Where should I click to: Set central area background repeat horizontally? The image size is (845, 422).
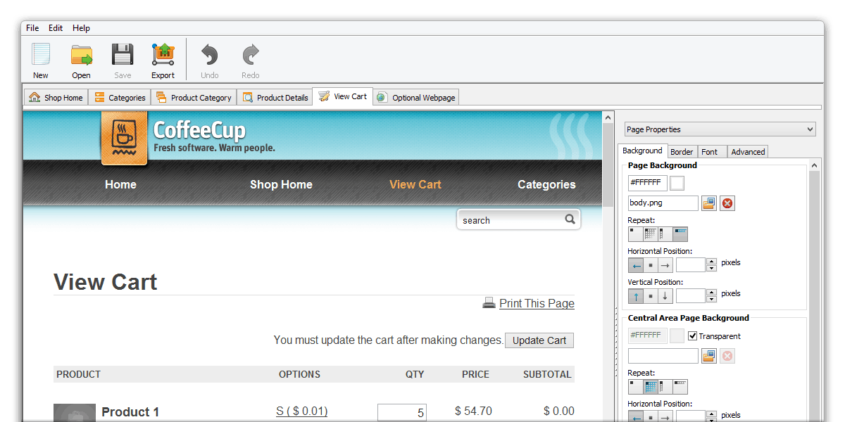coord(680,387)
